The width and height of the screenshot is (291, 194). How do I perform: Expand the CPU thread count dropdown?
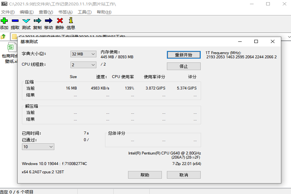[83, 65]
